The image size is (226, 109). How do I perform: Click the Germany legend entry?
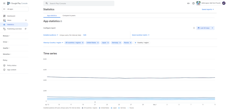(x=122, y=108)
